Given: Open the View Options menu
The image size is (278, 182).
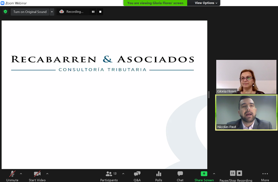Looking at the screenshot, I should click(x=206, y=3).
